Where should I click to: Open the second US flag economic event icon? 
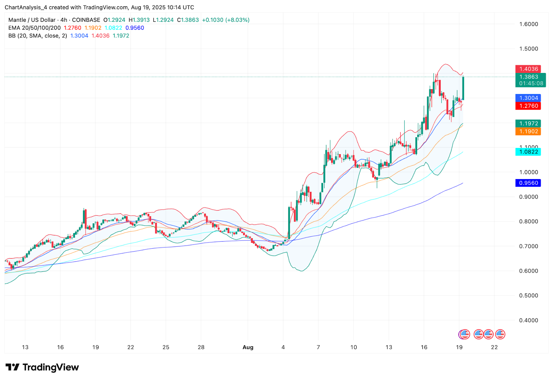tap(479, 334)
